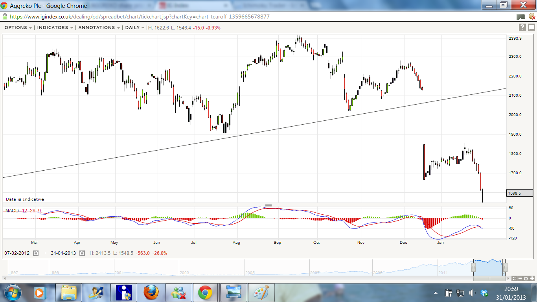537x302 pixels.
Task: Open the end date calendar picker
Action: [x=82, y=253]
